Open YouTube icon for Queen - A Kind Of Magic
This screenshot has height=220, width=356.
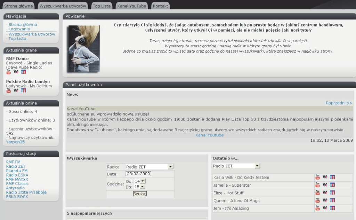(317, 201)
